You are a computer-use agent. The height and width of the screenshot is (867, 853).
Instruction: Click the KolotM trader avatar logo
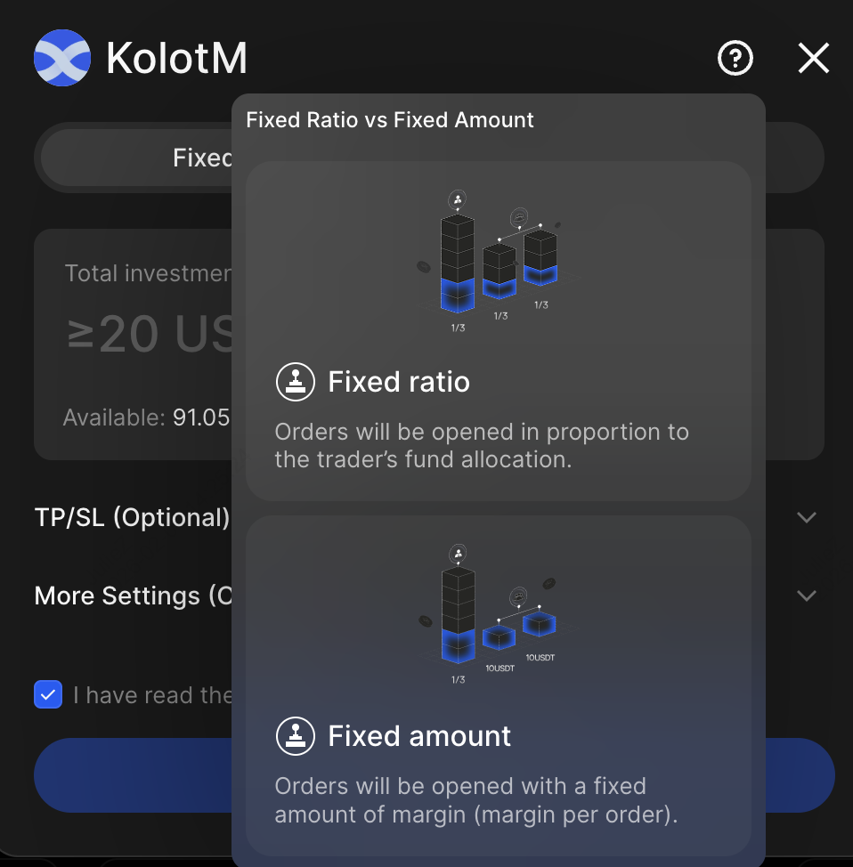click(x=62, y=59)
